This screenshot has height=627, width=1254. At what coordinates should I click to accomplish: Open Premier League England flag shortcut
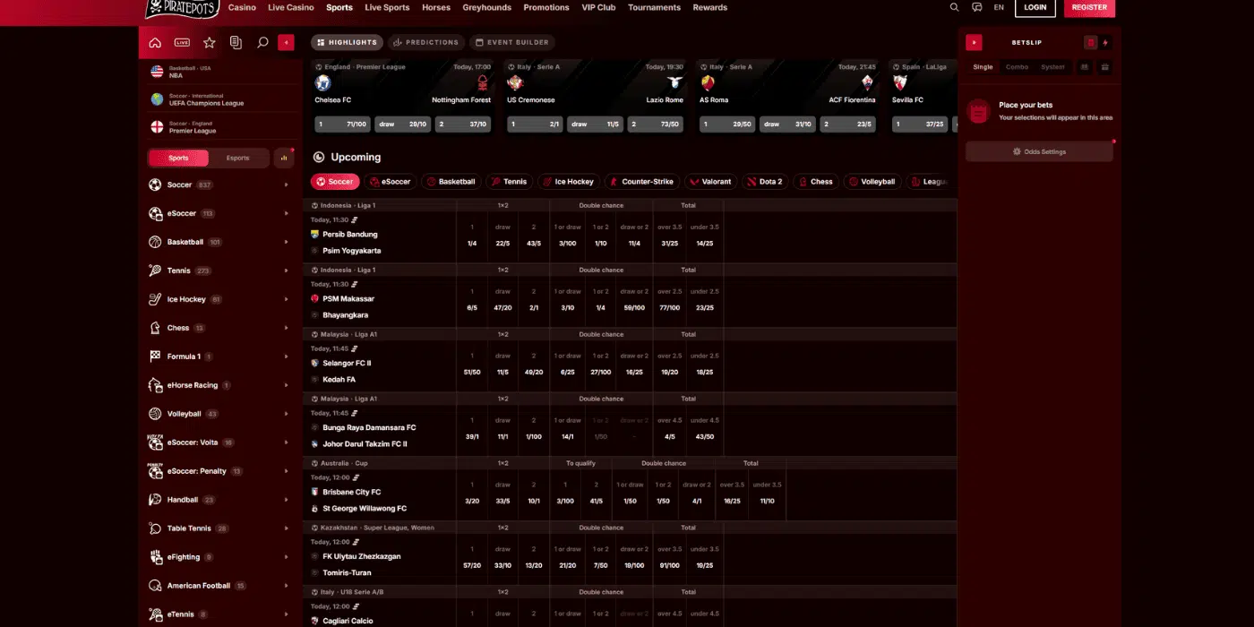(x=157, y=127)
